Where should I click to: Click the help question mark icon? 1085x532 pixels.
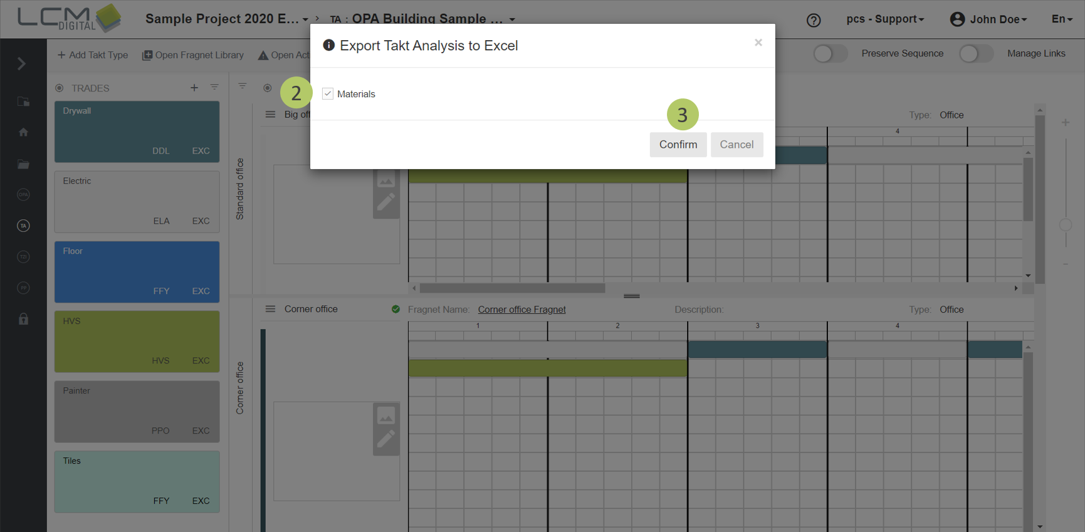(x=813, y=20)
